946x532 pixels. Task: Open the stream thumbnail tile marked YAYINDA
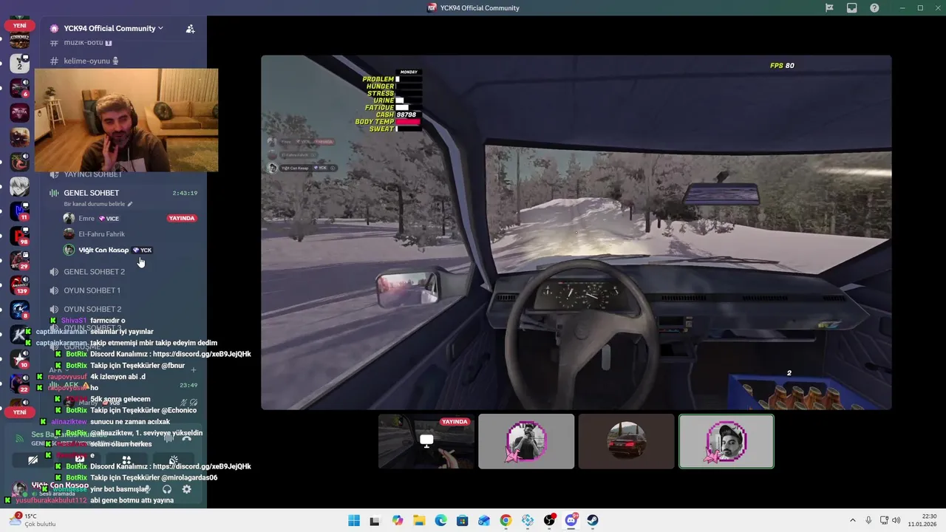click(426, 441)
